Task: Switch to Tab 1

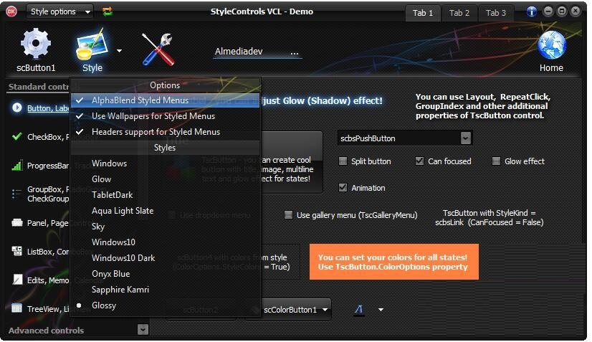Action: (422, 13)
